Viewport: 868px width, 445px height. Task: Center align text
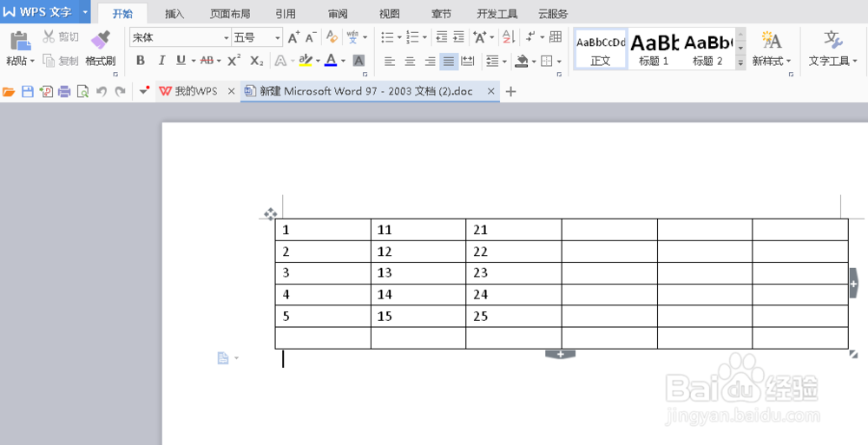(410, 61)
